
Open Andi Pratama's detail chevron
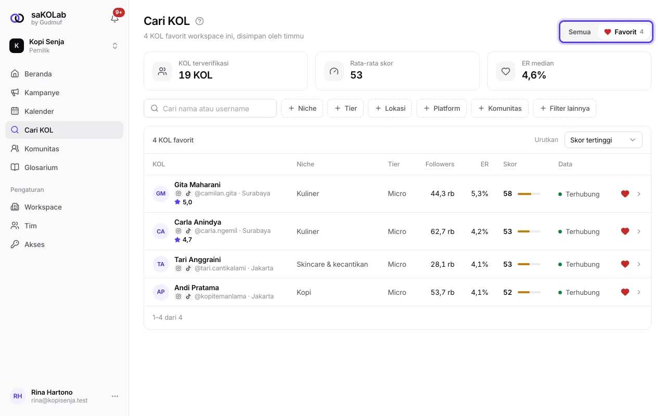coord(639,292)
